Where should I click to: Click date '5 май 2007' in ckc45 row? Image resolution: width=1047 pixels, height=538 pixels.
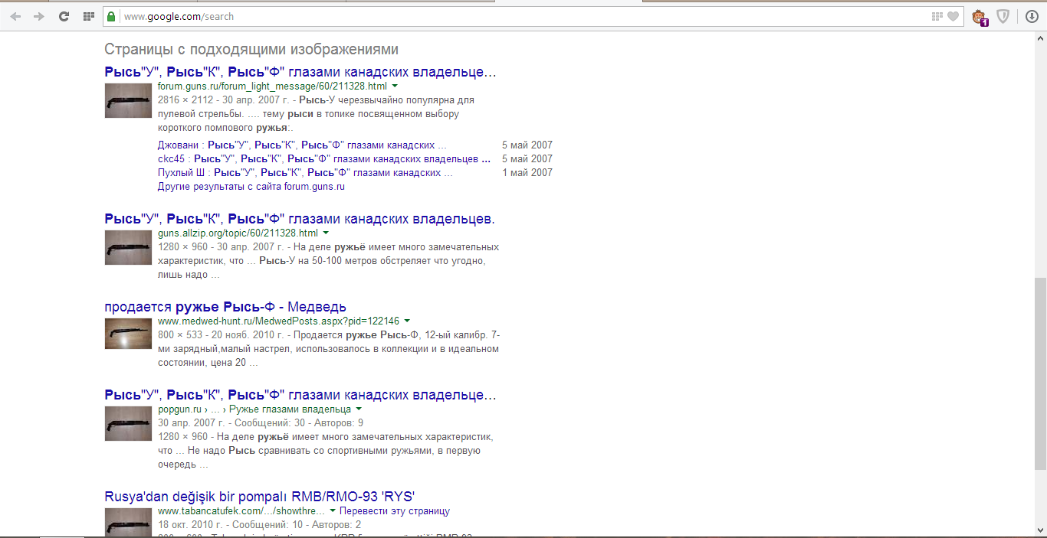coord(527,159)
